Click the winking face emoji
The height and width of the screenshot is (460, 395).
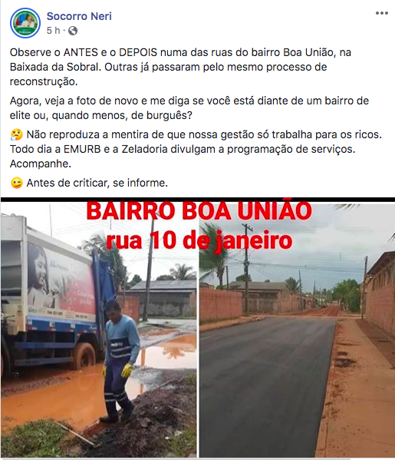(16, 183)
